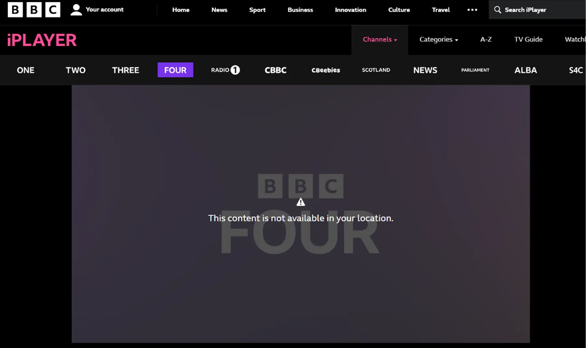Click the 'not available in your location' message

[301, 218]
